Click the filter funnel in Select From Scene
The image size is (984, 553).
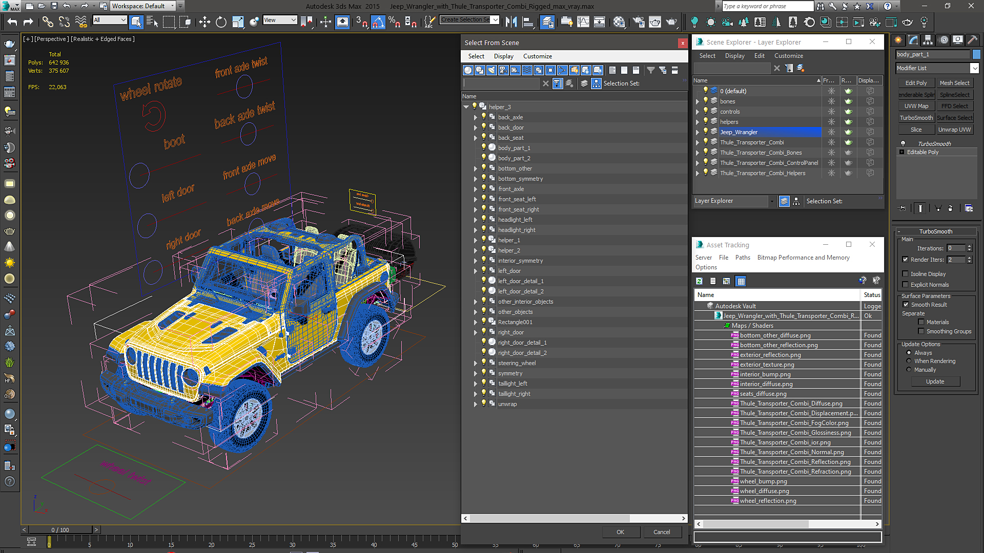pyautogui.click(x=650, y=70)
